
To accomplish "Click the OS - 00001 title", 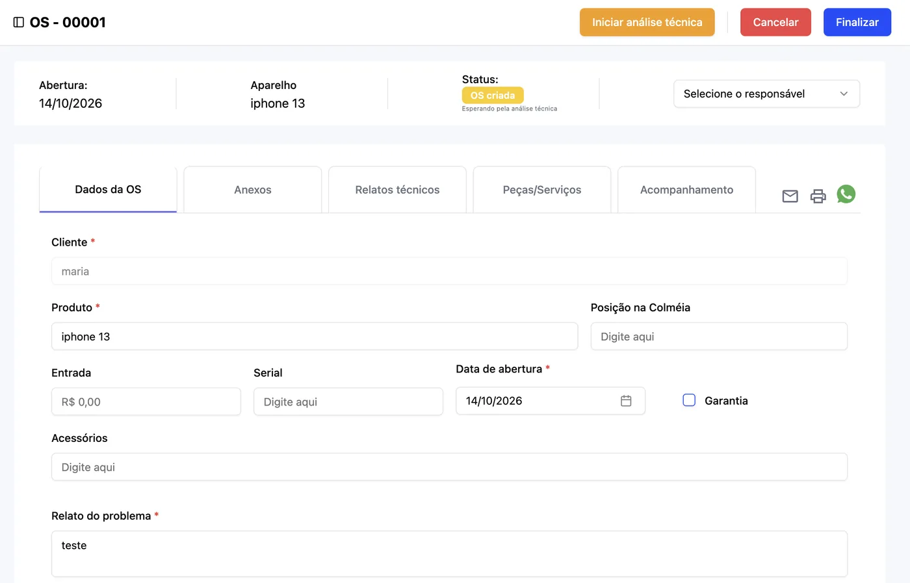I will click(x=68, y=22).
